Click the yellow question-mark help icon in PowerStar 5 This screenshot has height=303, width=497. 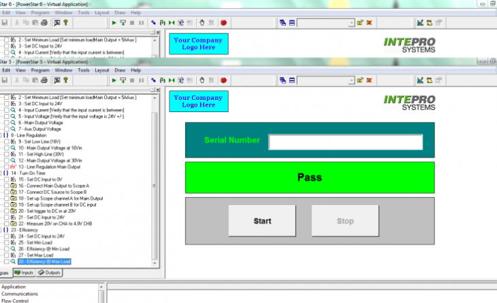click(65, 80)
